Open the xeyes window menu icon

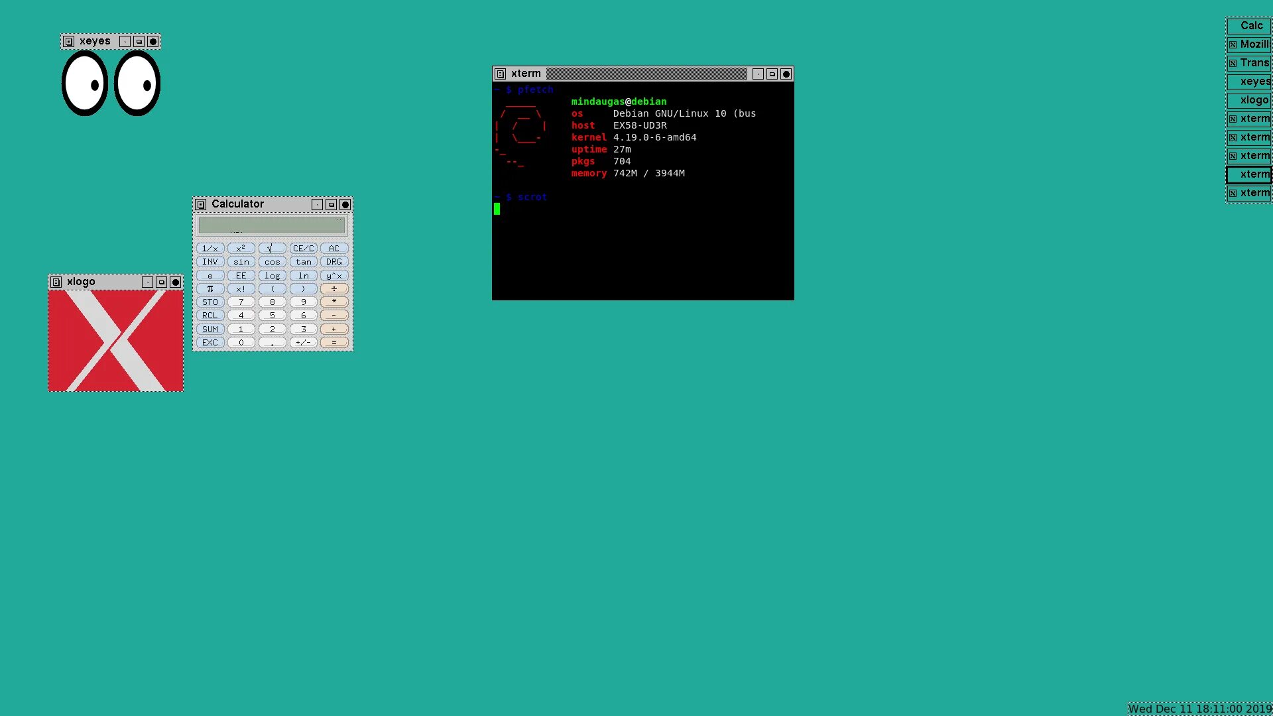68,41
